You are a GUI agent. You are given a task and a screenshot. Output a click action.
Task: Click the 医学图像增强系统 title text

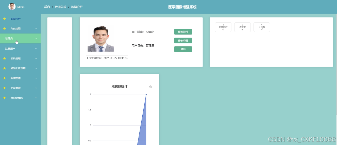tap(182, 7)
